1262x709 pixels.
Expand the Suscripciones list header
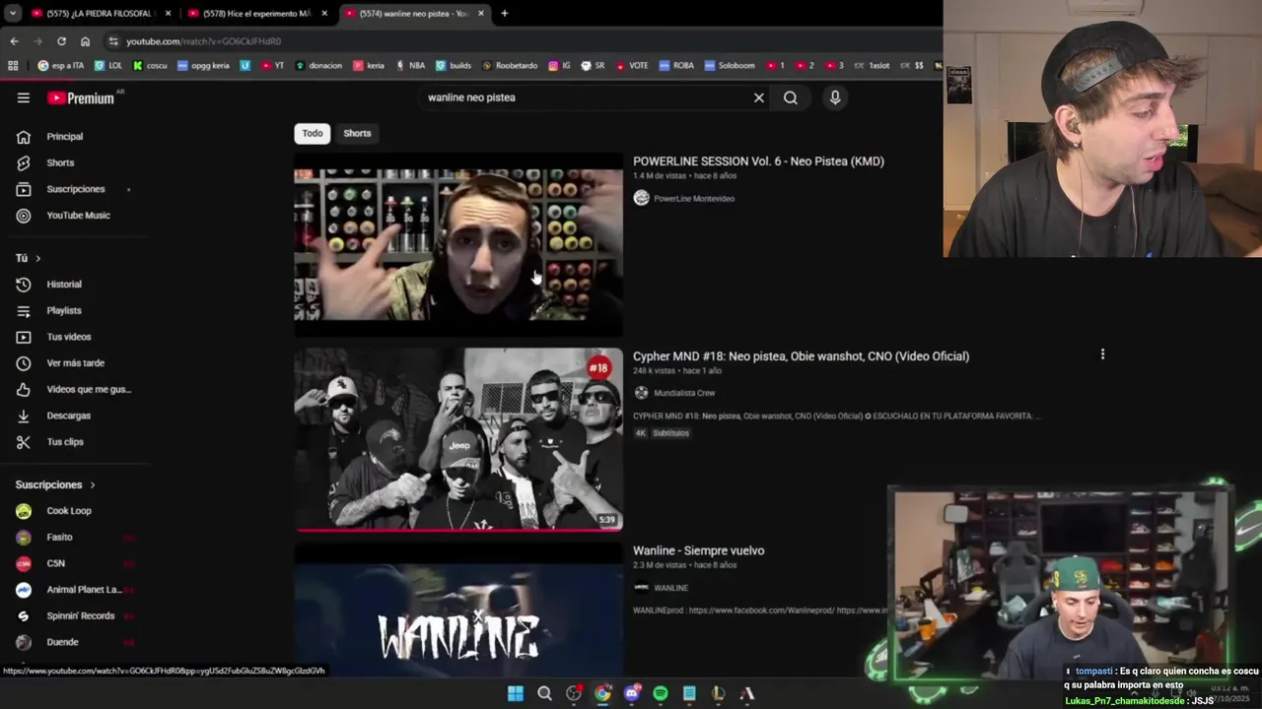pos(55,484)
